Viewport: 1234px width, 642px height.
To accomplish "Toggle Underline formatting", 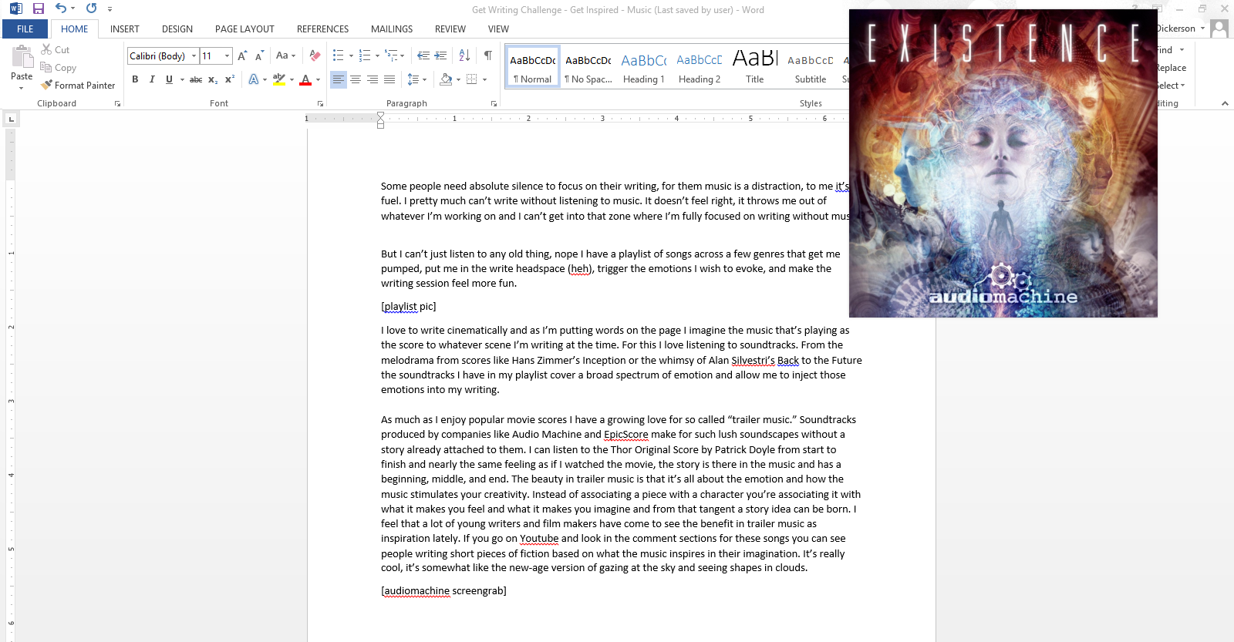I will pyautogui.click(x=169, y=79).
